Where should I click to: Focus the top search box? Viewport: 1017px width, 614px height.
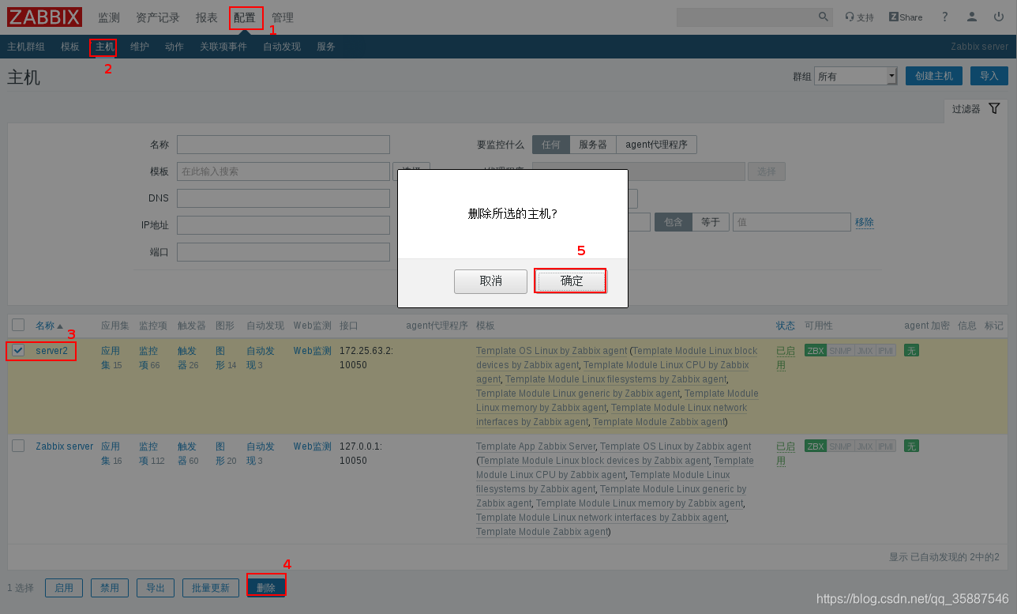pos(747,17)
